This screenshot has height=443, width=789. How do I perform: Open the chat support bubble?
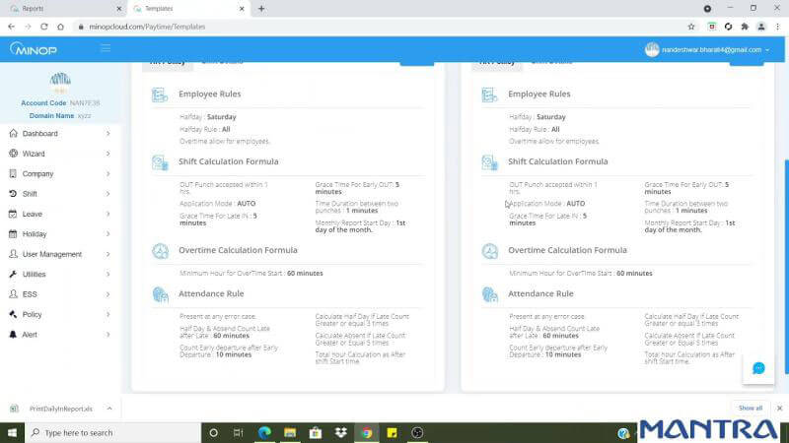pos(758,368)
